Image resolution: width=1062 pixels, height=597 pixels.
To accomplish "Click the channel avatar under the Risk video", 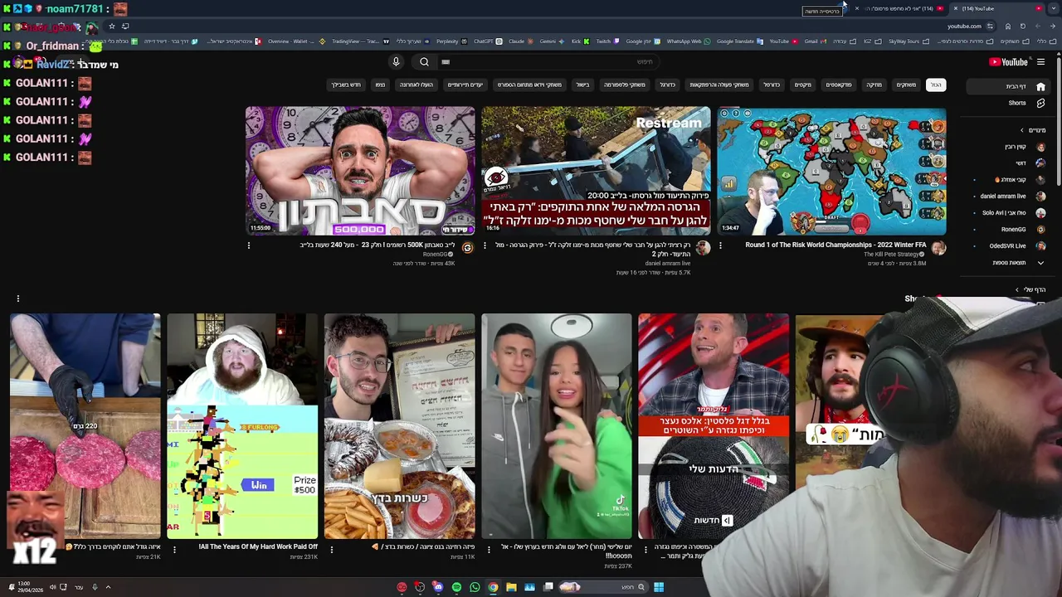I will (938, 248).
